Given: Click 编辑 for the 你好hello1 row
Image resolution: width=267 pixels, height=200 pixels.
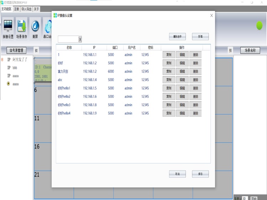Looking at the screenshot, I should pos(182,88).
